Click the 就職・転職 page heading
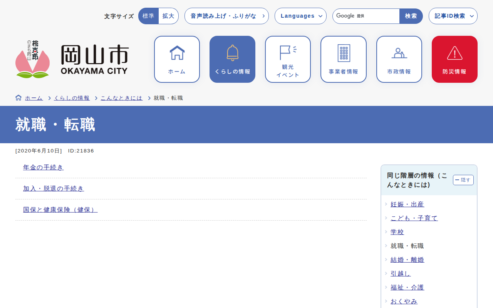The height and width of the screenshot is (308, 493). click(55, 125)
